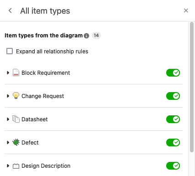Toggle off the Block Requirement switch
Viewport: 195px width, 176px height.
pyautogui.click(x=173, y=72)
